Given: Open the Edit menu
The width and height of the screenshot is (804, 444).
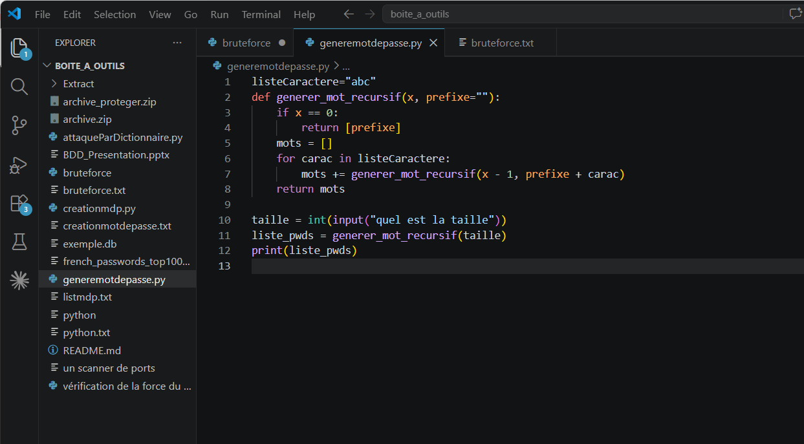Looking at the screenshot, I should pyautogui.click(x=72, y=14).
